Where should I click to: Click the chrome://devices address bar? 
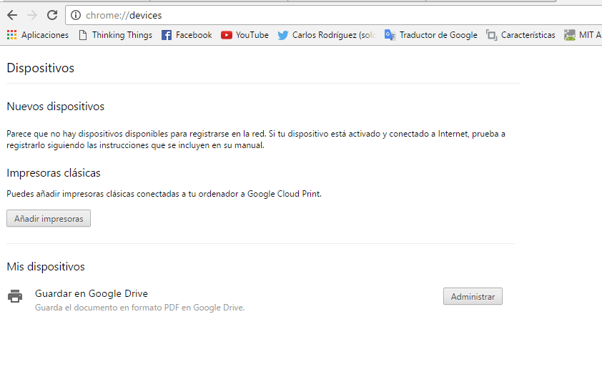tap(333, 15)
